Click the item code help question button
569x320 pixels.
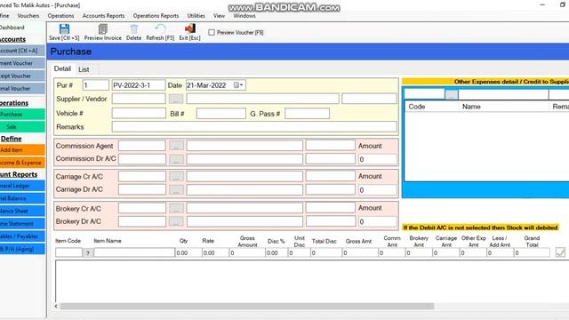pos(88,252)
